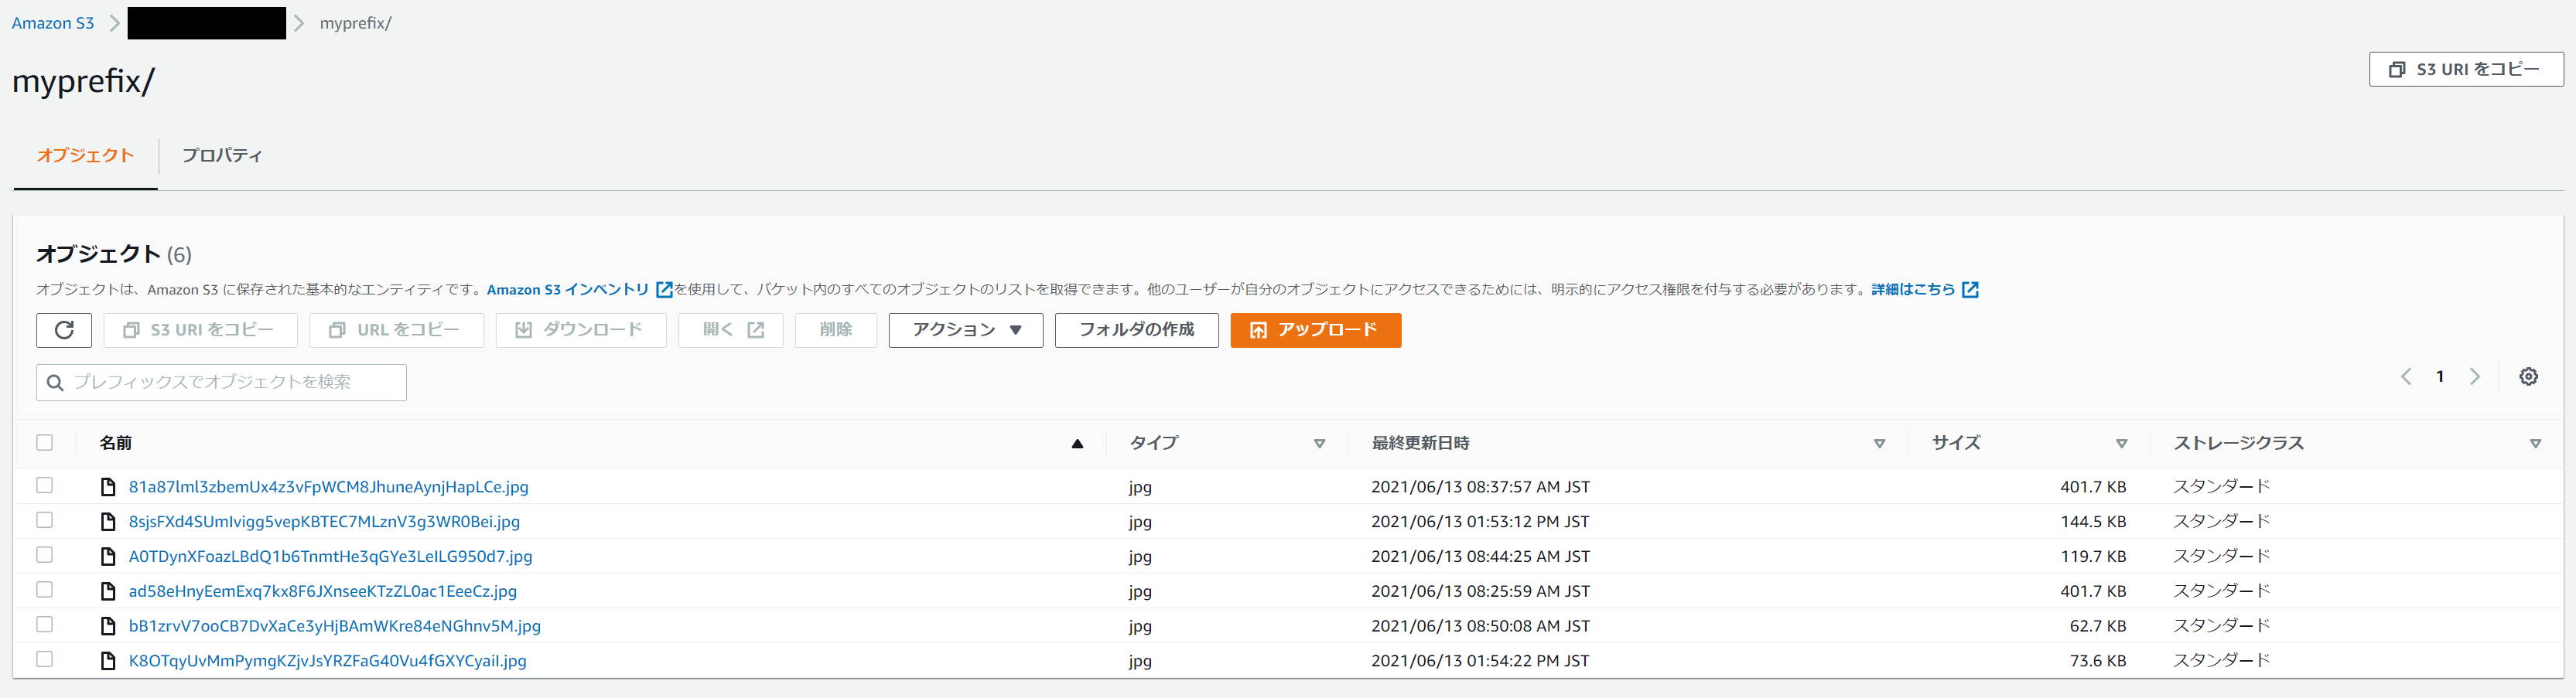Viewport: 2576px width, 698px height.
Task: Select all objects with the header checkbox
Action: (44, 442)
